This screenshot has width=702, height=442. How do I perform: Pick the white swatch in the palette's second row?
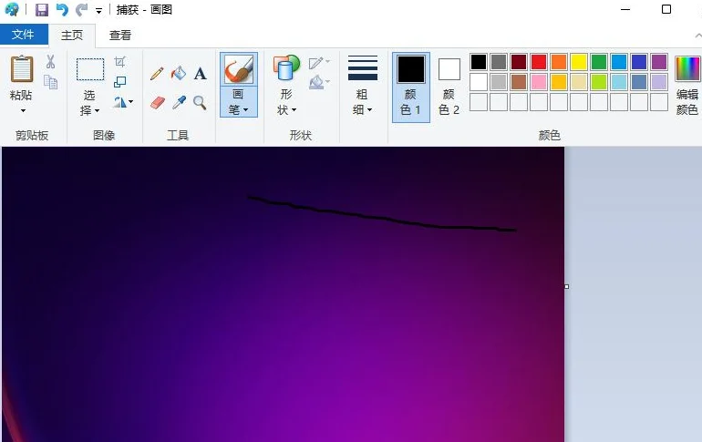(478, 82)
